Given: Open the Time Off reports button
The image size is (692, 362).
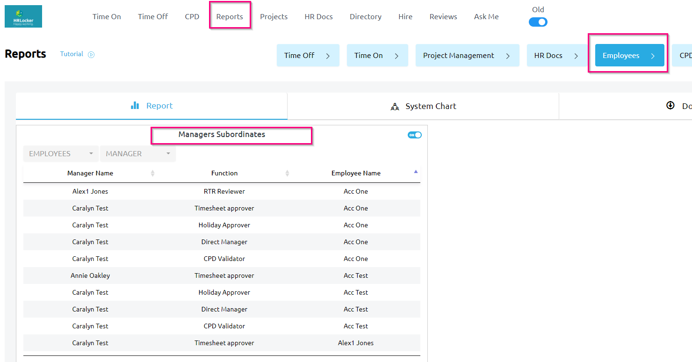Looking at the screenshot, I should (x=308, y=56).
